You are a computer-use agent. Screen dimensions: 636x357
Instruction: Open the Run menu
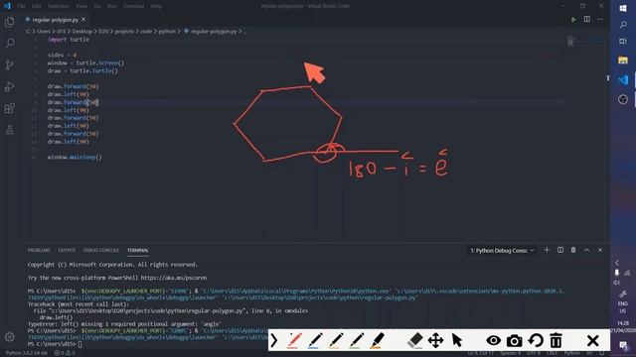click(112, 6)
